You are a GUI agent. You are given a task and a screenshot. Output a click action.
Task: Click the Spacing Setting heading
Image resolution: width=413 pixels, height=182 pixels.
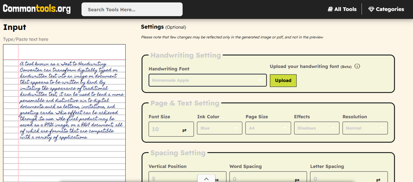(178, 153)
